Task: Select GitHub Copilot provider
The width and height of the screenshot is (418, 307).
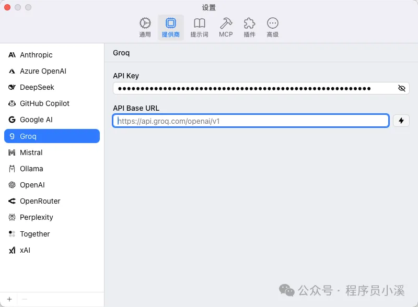Action: pos(52,104)
